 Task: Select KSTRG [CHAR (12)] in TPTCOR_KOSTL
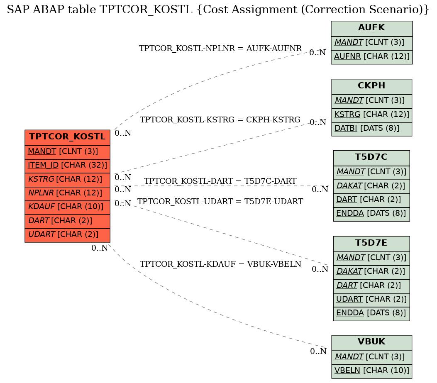pyautogui.click(x=68, y=180)
